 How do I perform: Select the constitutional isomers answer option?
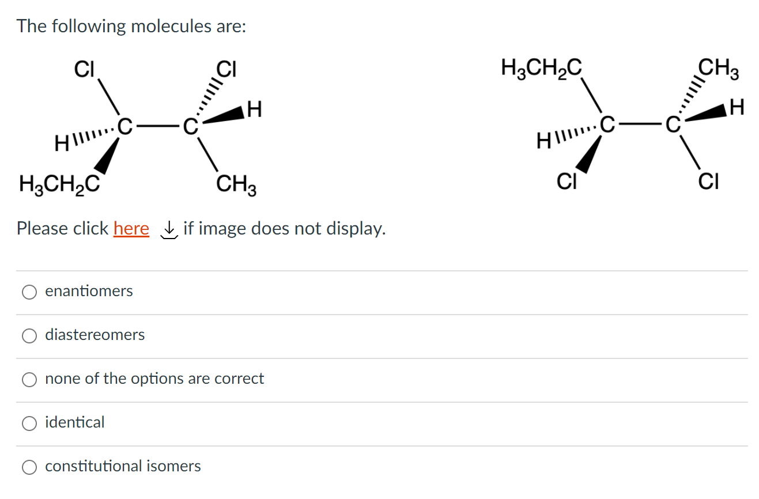click(29, 467)
